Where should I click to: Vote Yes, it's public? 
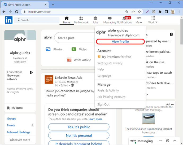[79, 127]
